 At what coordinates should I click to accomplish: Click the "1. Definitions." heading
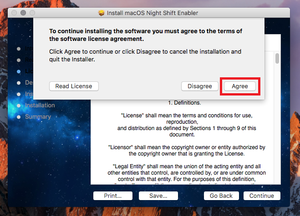click(x=184, y=103)
